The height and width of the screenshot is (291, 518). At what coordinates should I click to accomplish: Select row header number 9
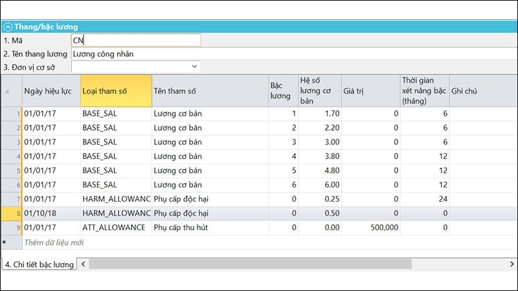coord(12,228)
